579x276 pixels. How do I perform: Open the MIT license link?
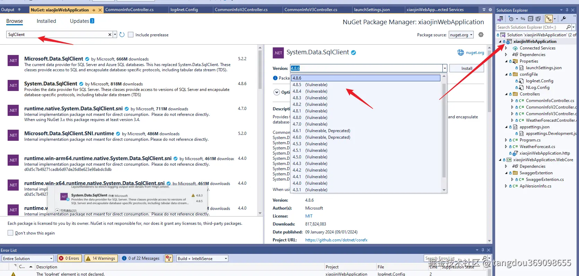coord(309,216)
